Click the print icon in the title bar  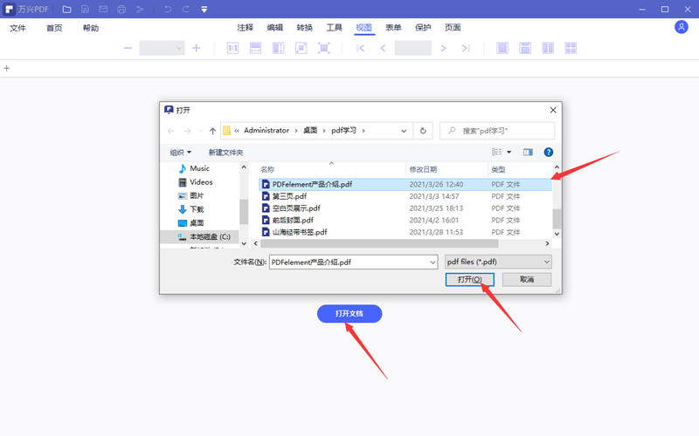(x=121, y=10)
